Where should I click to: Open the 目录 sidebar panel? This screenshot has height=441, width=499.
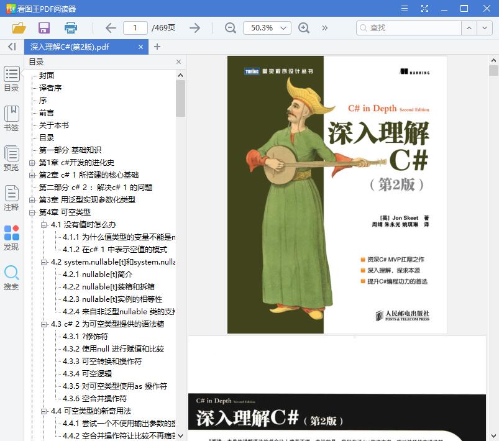click(11, 79)
